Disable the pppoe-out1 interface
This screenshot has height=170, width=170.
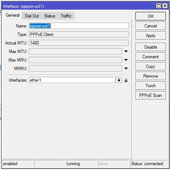(x=151, y=47)
